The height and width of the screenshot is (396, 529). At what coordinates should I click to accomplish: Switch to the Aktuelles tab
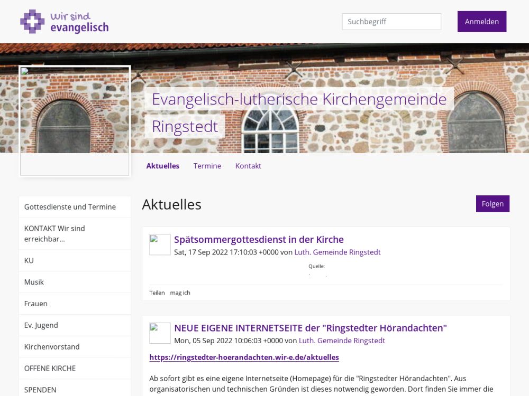coord(162,166)
